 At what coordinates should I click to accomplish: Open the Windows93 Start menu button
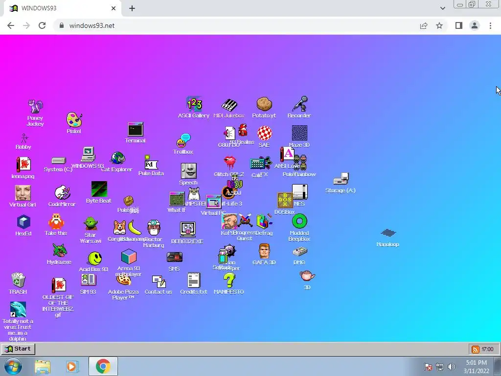coord(18,349)
